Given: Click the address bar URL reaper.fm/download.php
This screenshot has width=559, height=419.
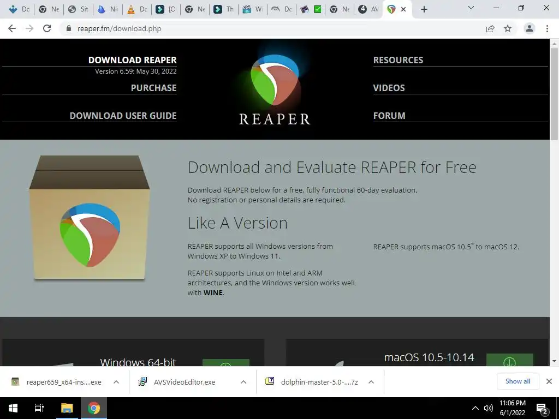Looking at the screenshot, I should click(x=119, y=28).
